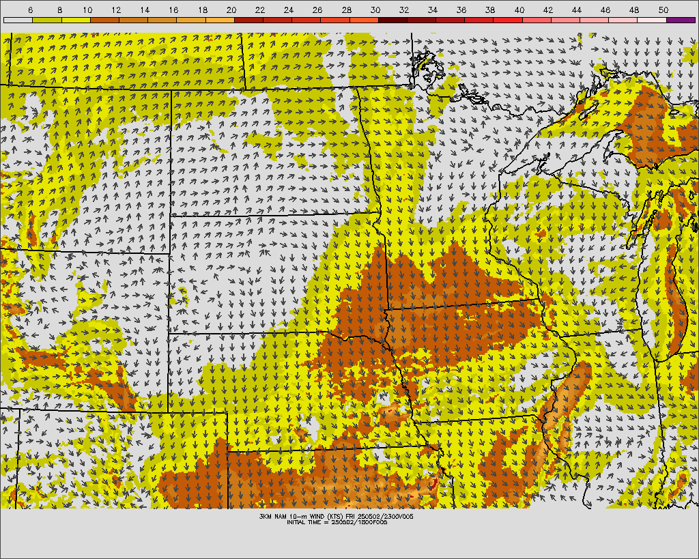Click the legend label "48"
The width and height of the screenshot is (699, 559).
point(634,10)
